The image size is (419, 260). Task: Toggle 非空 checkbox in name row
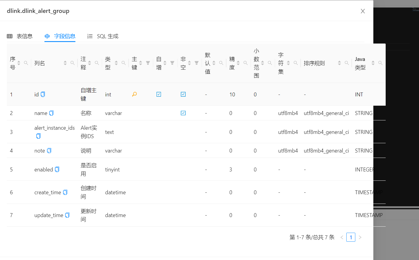(x=183, y=113)
